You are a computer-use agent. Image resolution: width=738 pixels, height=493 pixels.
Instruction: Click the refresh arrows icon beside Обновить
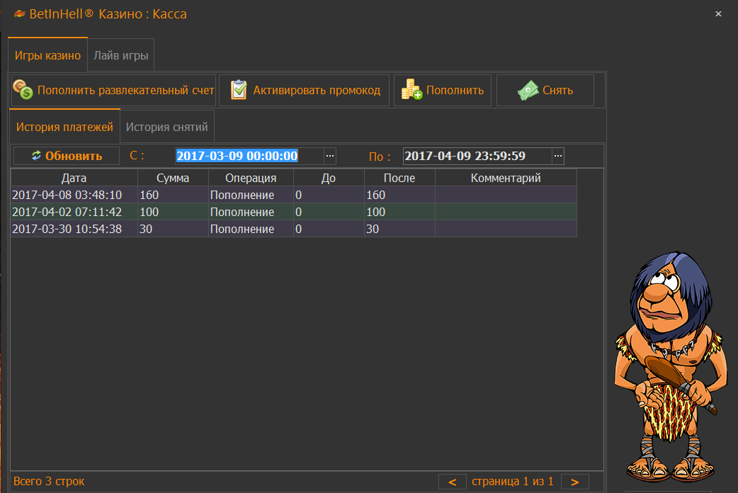[36, 156]
